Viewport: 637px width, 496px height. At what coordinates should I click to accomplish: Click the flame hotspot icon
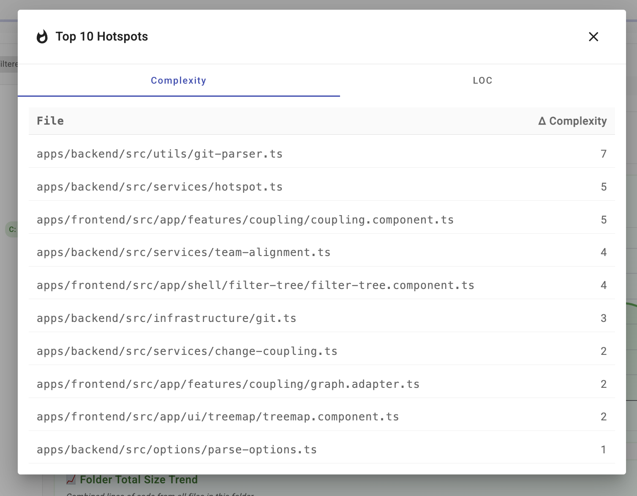click(42, 37)
